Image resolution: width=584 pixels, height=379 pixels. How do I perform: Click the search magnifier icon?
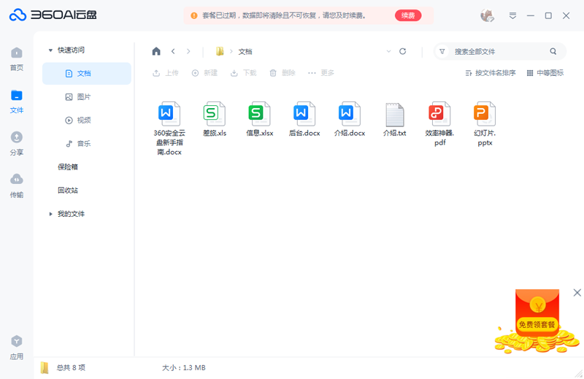pyautogui.click(x=553, y=51)
